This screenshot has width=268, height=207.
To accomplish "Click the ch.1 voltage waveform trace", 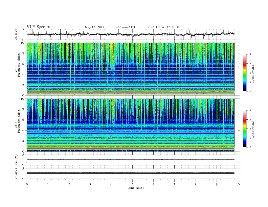I will coord(130,34).
